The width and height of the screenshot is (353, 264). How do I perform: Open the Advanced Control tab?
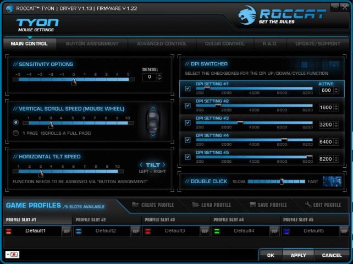(x=162, y=43)
